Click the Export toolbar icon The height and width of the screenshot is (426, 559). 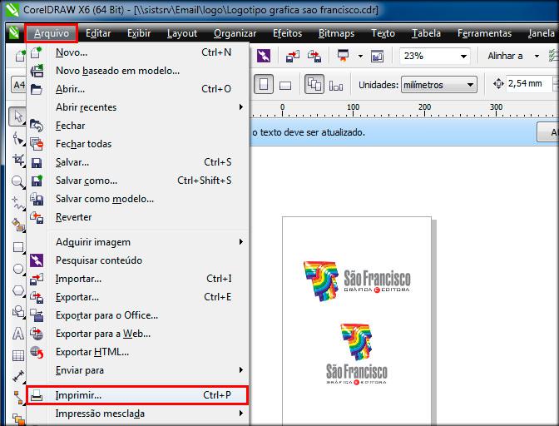click(314, 56)
